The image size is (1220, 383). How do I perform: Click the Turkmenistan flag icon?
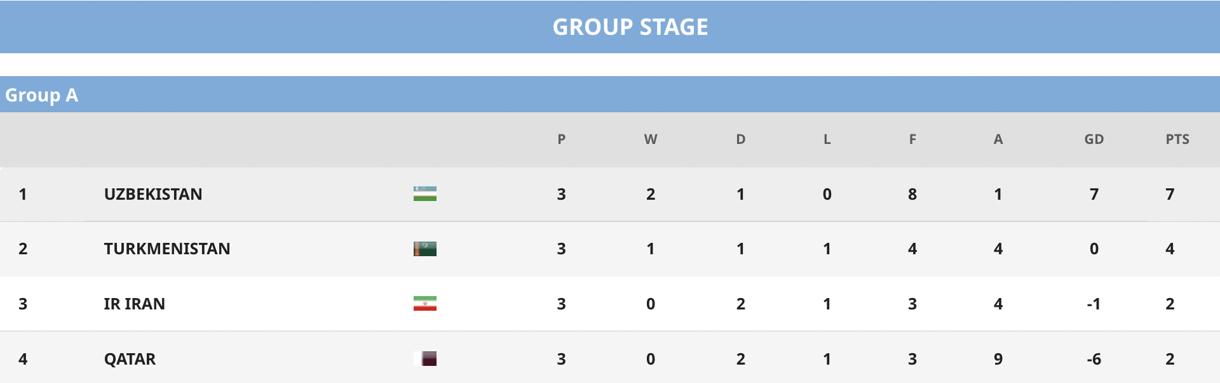coord(424,249)
